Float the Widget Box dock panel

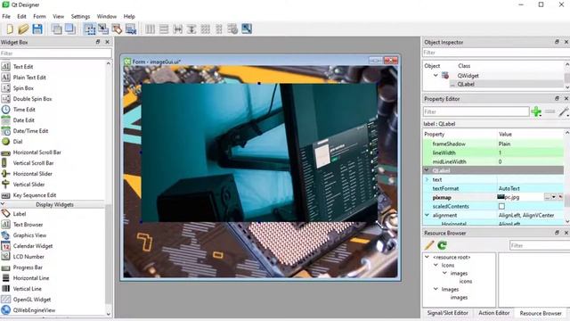(x=98, y=42)
